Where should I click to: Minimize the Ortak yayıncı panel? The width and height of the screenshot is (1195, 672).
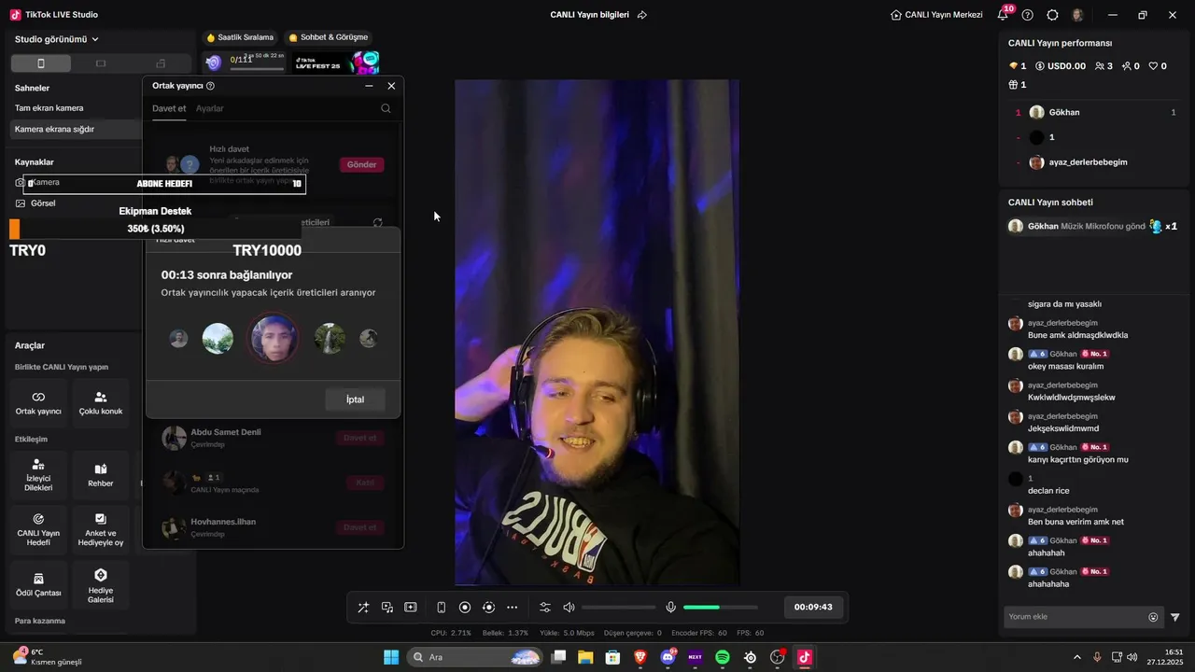tap(369, 86)
